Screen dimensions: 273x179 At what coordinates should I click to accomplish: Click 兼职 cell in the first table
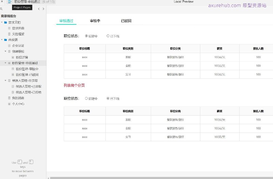tap(128, 57)
